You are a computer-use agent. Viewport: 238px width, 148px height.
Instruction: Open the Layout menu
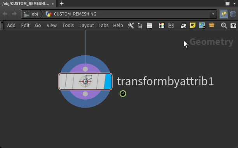click(x=87, y=26)
